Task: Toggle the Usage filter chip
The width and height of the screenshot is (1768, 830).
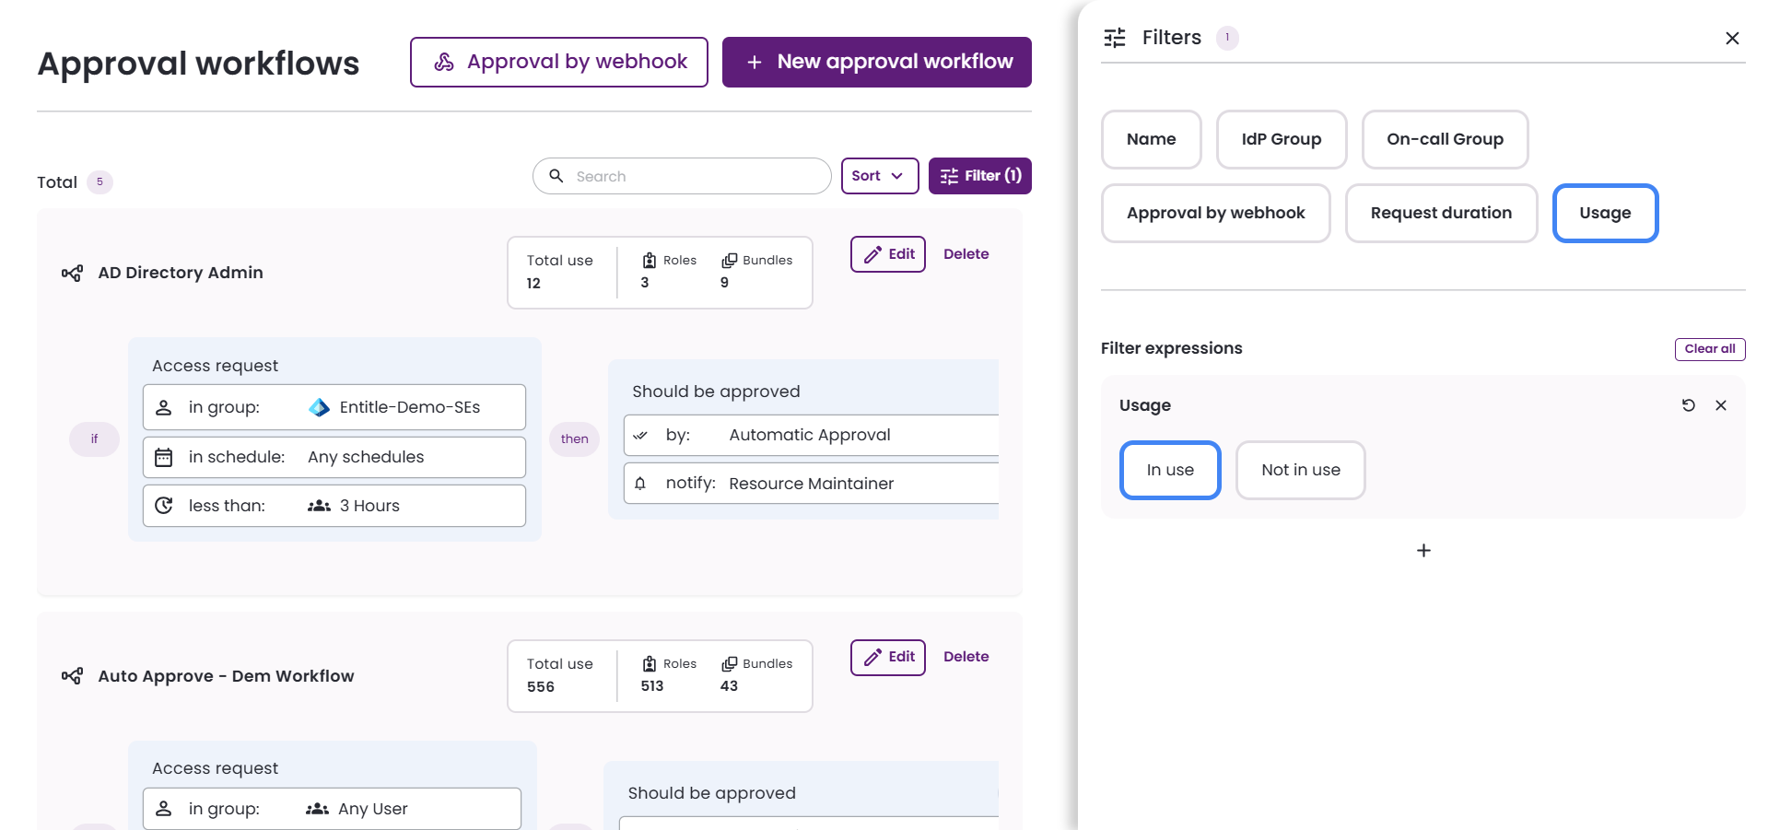Action: [x=1605, y=213]
